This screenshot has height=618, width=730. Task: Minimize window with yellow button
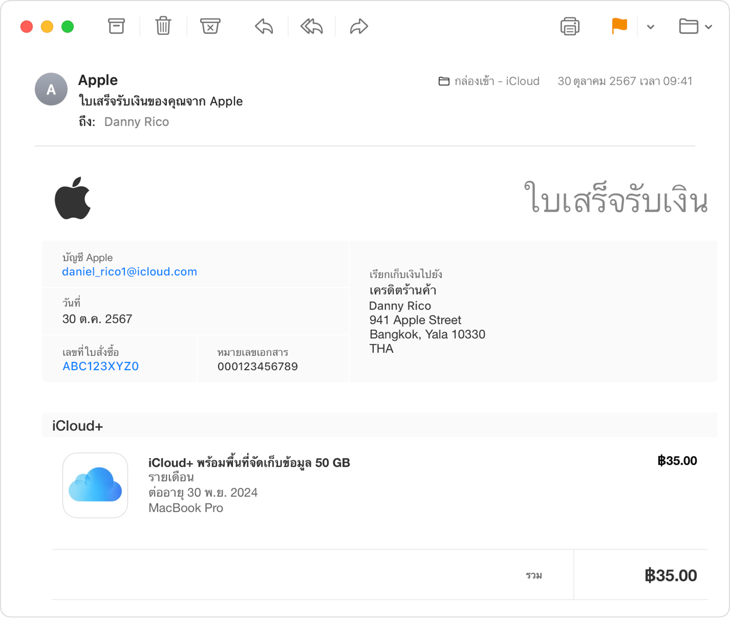pos(47,26)
